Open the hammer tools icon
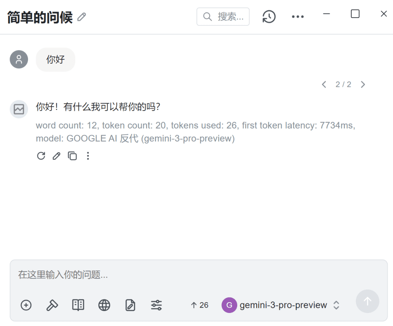 point(52,305)
